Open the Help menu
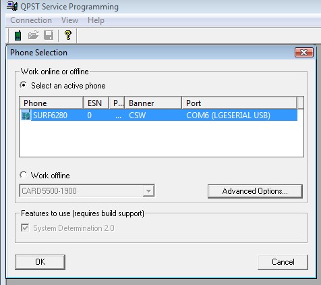Viewport: 321px width, 285px height. coord(96,20)
